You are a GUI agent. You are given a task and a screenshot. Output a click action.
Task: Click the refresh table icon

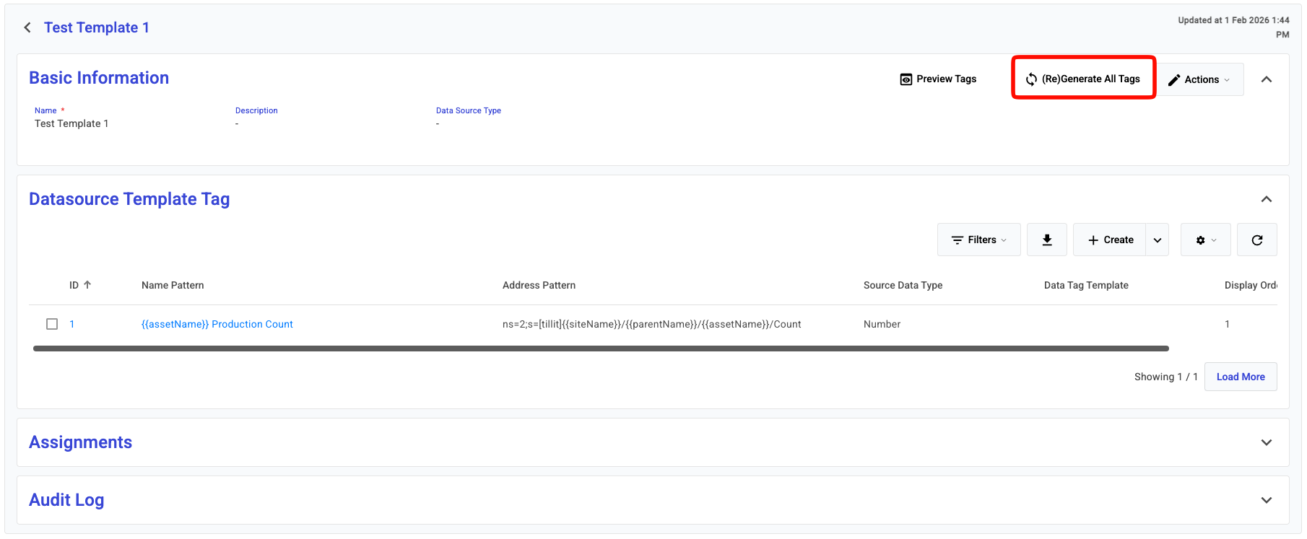(1256, 240)
